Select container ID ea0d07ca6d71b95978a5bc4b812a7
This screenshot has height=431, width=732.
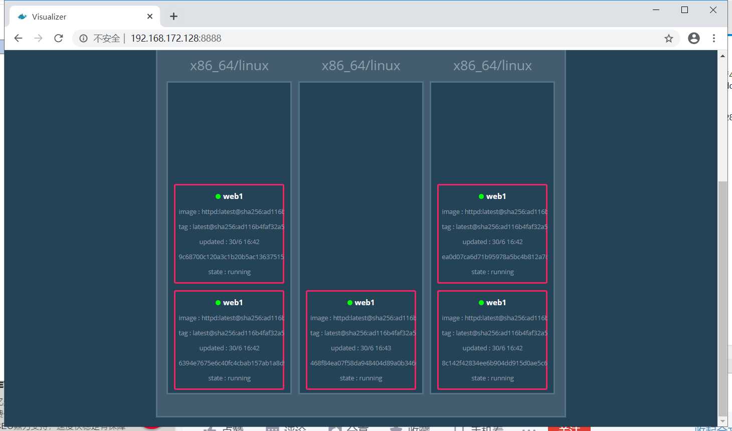tap(494, 257)
